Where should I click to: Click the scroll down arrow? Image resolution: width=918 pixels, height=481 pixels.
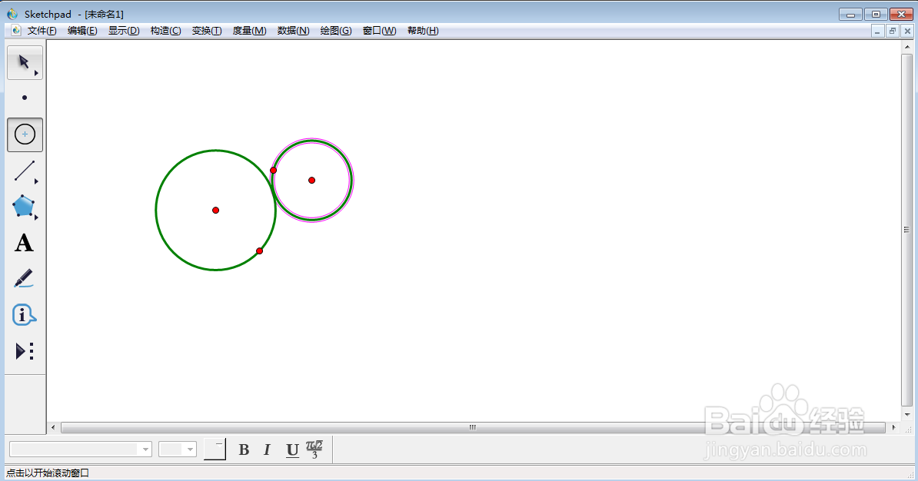907,414
